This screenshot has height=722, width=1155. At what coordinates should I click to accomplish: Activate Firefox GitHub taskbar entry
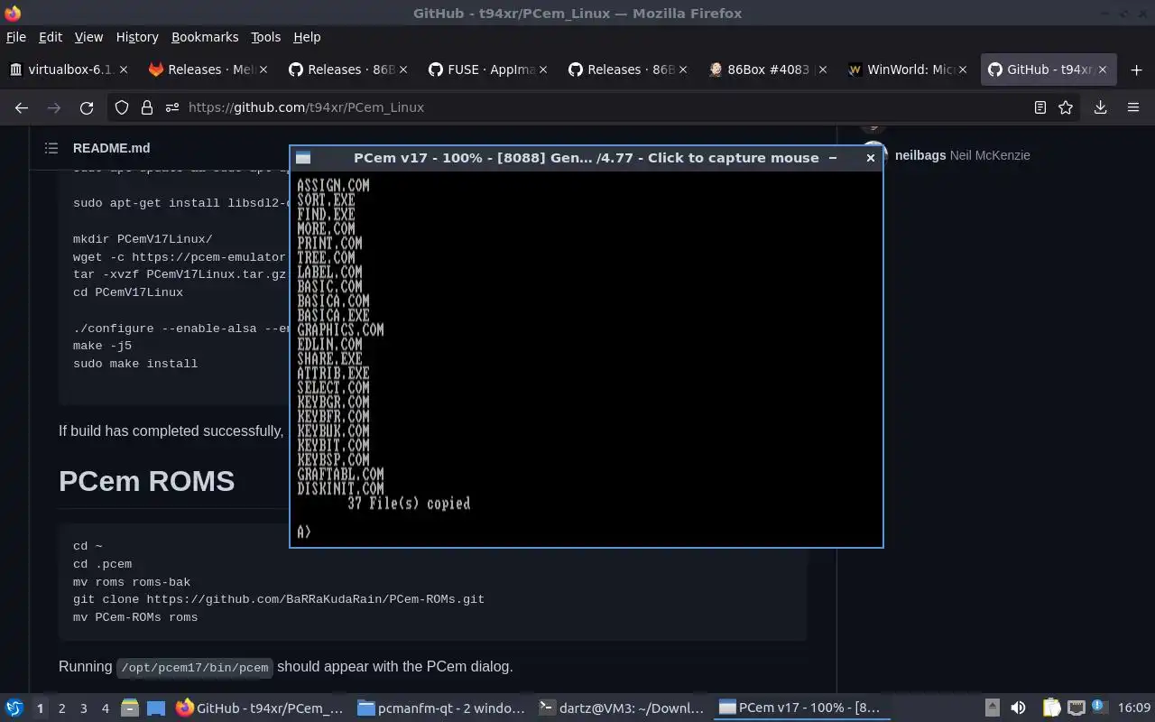tap(261, 708)
